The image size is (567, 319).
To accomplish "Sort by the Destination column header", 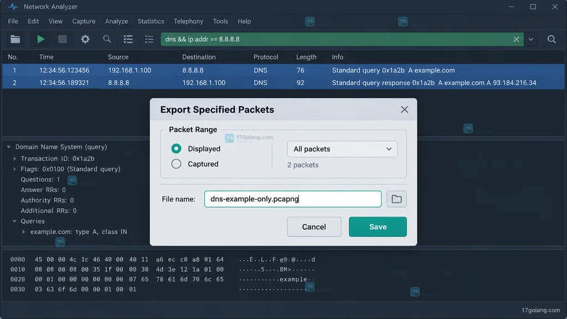I will point(199,57).
